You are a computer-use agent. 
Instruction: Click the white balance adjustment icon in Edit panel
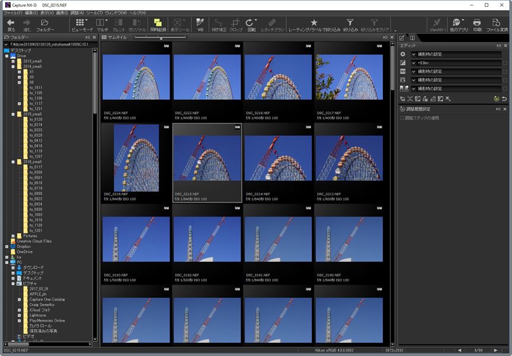[x=403, y=71]
